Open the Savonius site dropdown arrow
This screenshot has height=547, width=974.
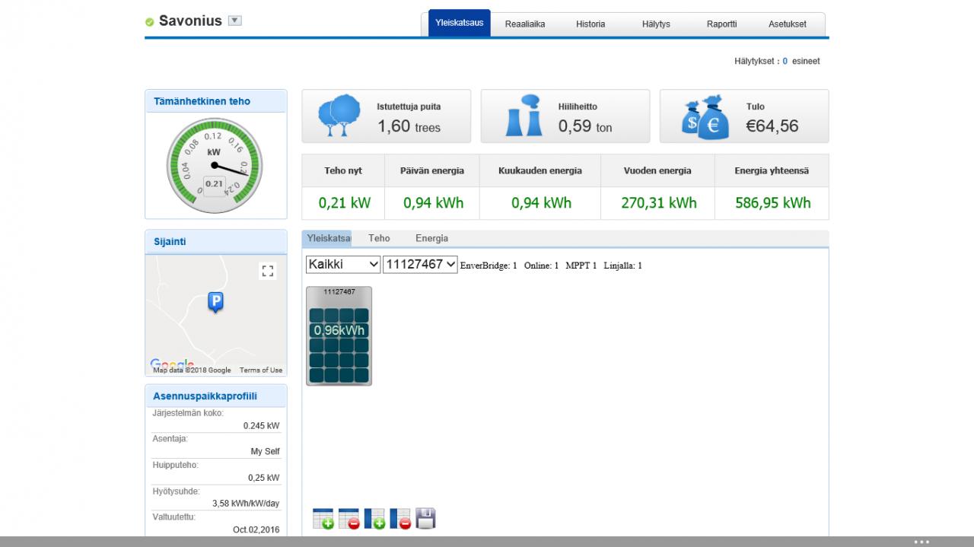(x=235, y=21)
